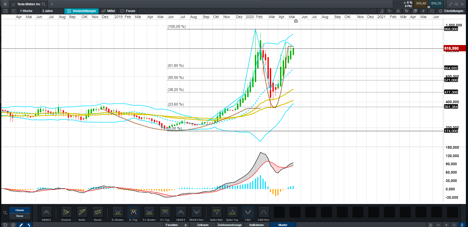Open the 1 Woche interval dropdown

26,11
